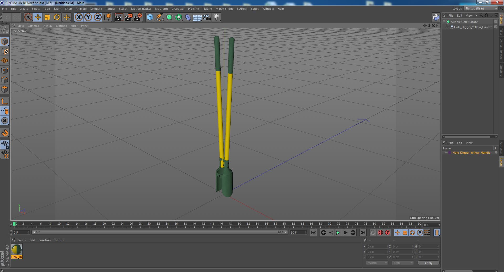Activate the Rotate tool

[57, 17]
